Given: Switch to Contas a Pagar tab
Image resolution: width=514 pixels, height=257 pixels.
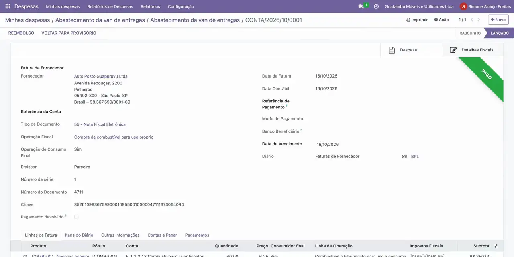Looking at the screenshot, I should (x=162, y=235).
